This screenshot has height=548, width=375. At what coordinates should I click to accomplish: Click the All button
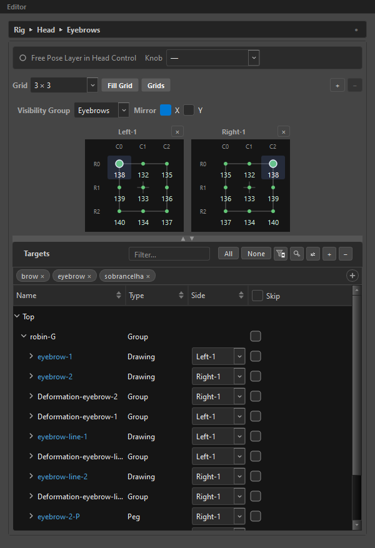coord(228,254)
